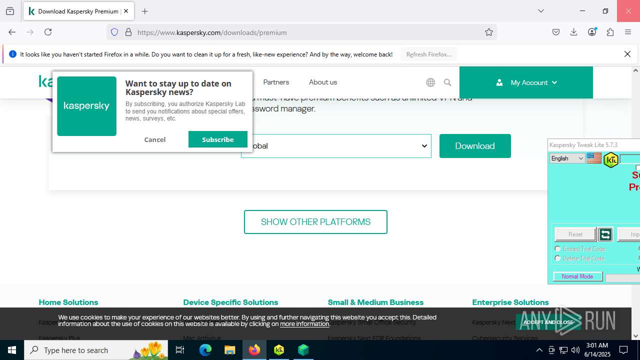This screenshot has height=360, width=640.
Task: Click the volume speaker tray icon
Action: [x=575, y=350]
